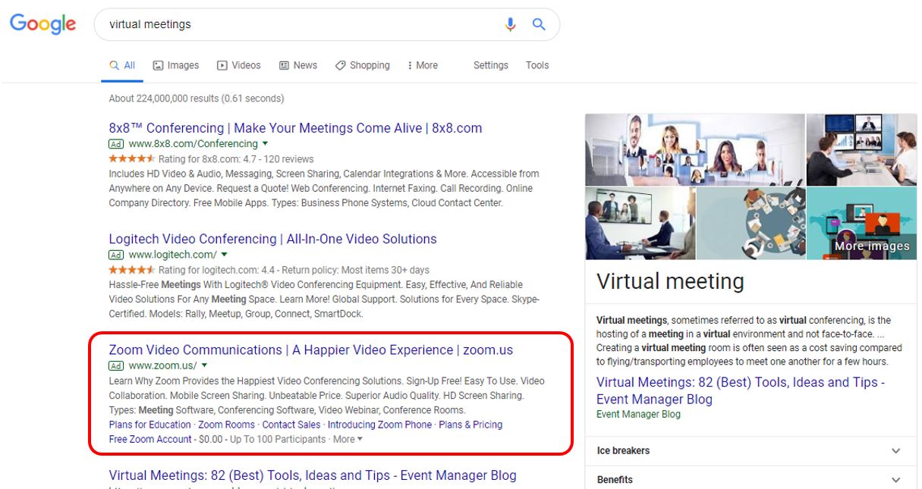Open the Plans for Education sitelink
This screenshot has height=489, width=922.
point(149,425)
